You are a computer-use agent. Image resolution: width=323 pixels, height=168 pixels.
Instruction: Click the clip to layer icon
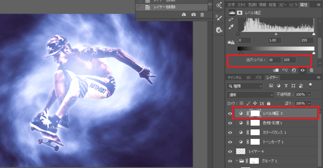pos(276,70)
